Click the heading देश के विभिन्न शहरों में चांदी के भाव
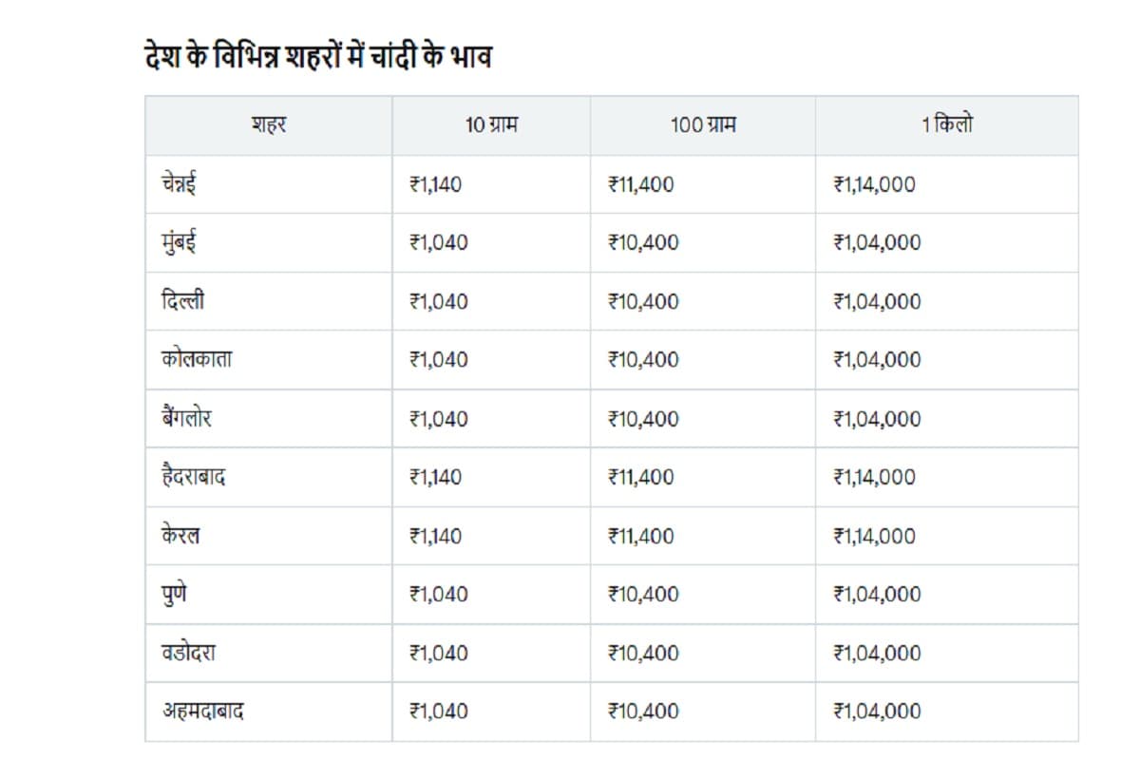The image size is (1140, 760). (x=315, y=56)
